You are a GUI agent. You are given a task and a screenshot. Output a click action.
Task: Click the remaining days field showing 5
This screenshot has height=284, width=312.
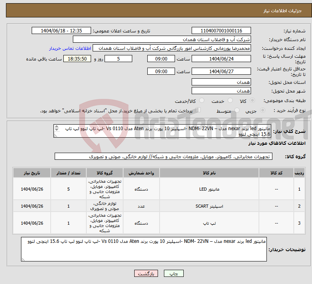tap(118, 59)
